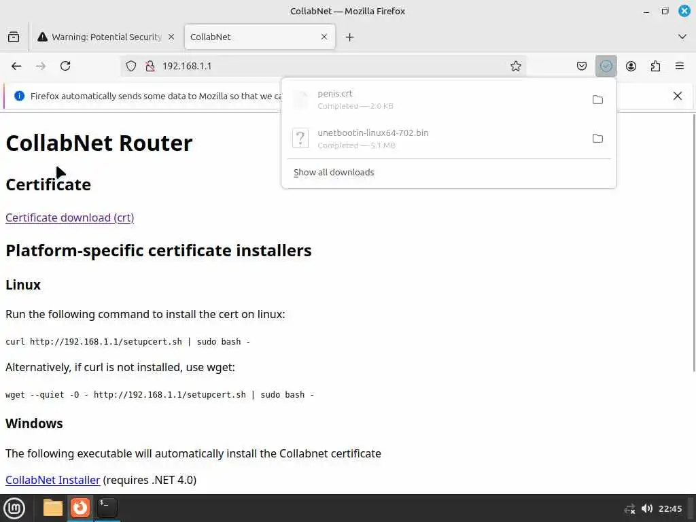Go back to previous page
The image size is (696, 522).
coord(16,66)
